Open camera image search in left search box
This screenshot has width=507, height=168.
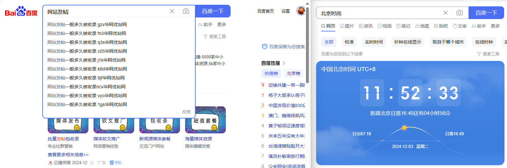[x=186, y=11]
